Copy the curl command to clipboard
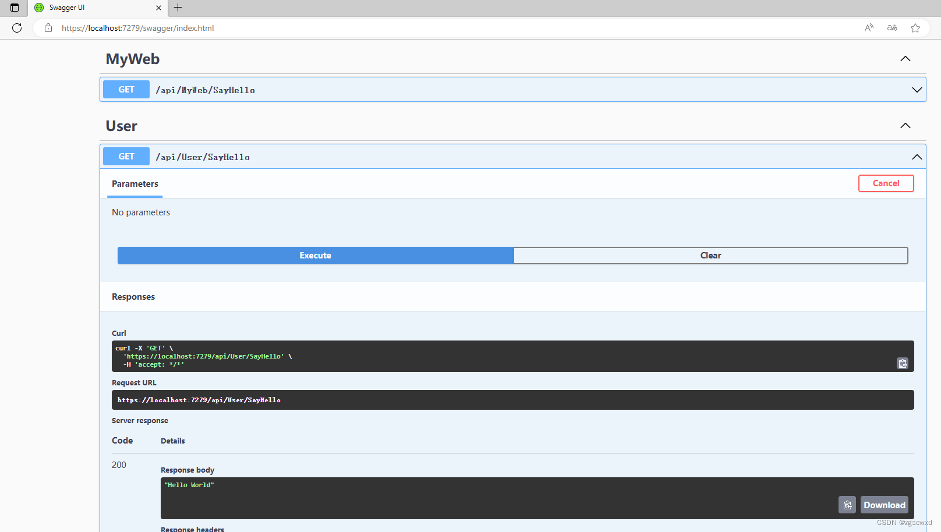 903,363
